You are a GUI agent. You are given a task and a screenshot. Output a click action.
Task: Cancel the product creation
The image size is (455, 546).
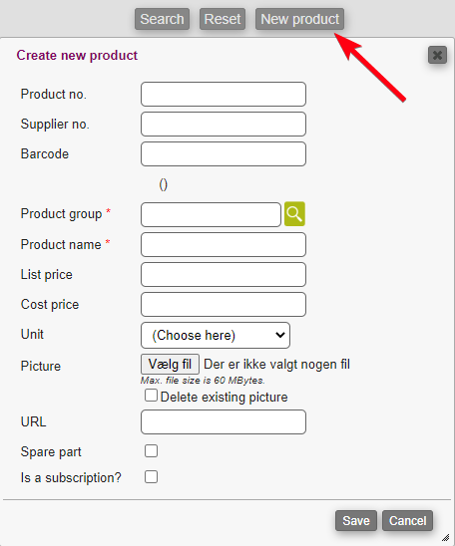point(407,521)
